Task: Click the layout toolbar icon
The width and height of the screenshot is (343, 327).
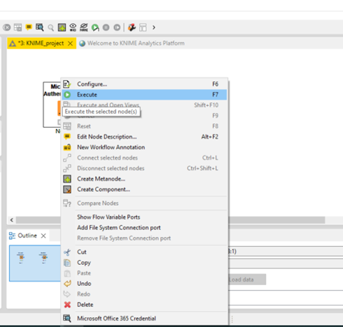Action: pyautogui.click(x=143, y=28)
